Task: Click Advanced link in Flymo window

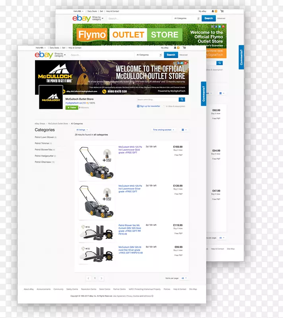Action: [221, 18]
